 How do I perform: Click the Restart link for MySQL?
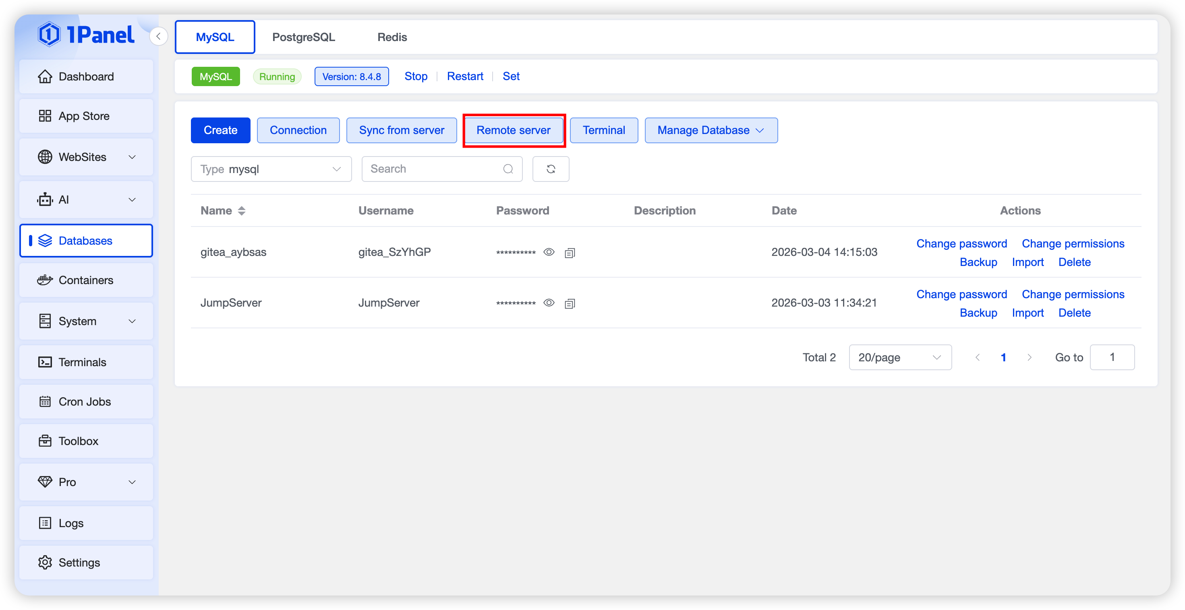tap(465, 76)
